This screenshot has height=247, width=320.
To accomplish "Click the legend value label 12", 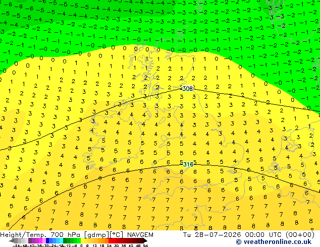I will pyautogui.click(x=94, y=246).
